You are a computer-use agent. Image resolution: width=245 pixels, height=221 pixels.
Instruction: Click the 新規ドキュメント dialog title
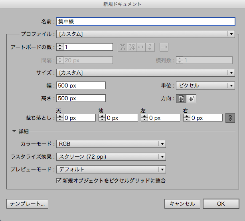coord(122,4)
